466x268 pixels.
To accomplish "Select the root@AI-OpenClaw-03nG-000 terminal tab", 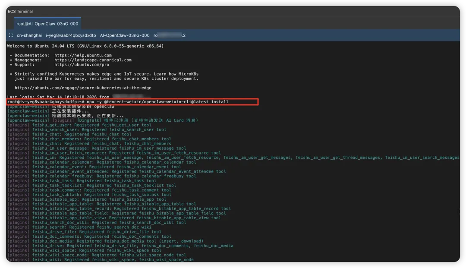I will pyautogui.click(x=47, y=24).
